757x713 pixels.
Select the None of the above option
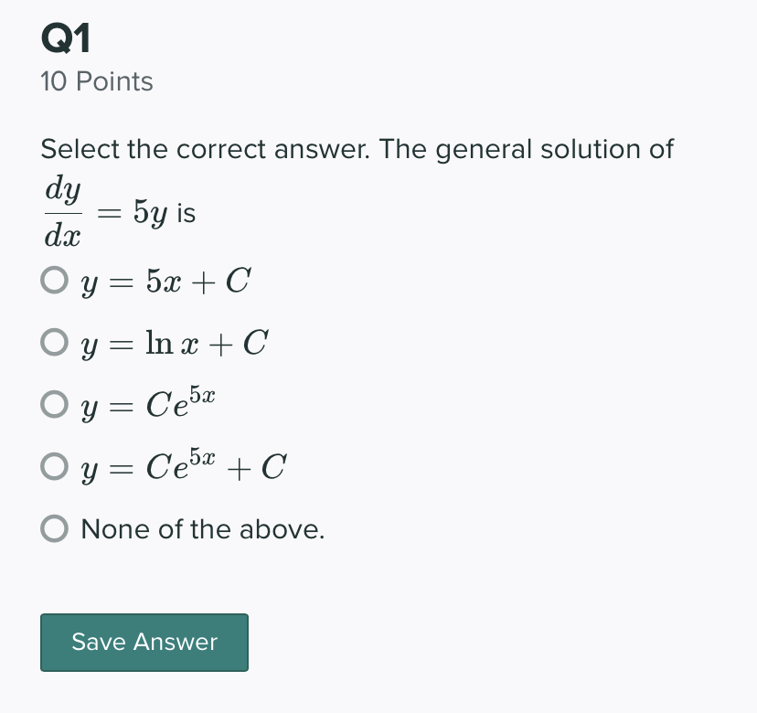[52, 528]
